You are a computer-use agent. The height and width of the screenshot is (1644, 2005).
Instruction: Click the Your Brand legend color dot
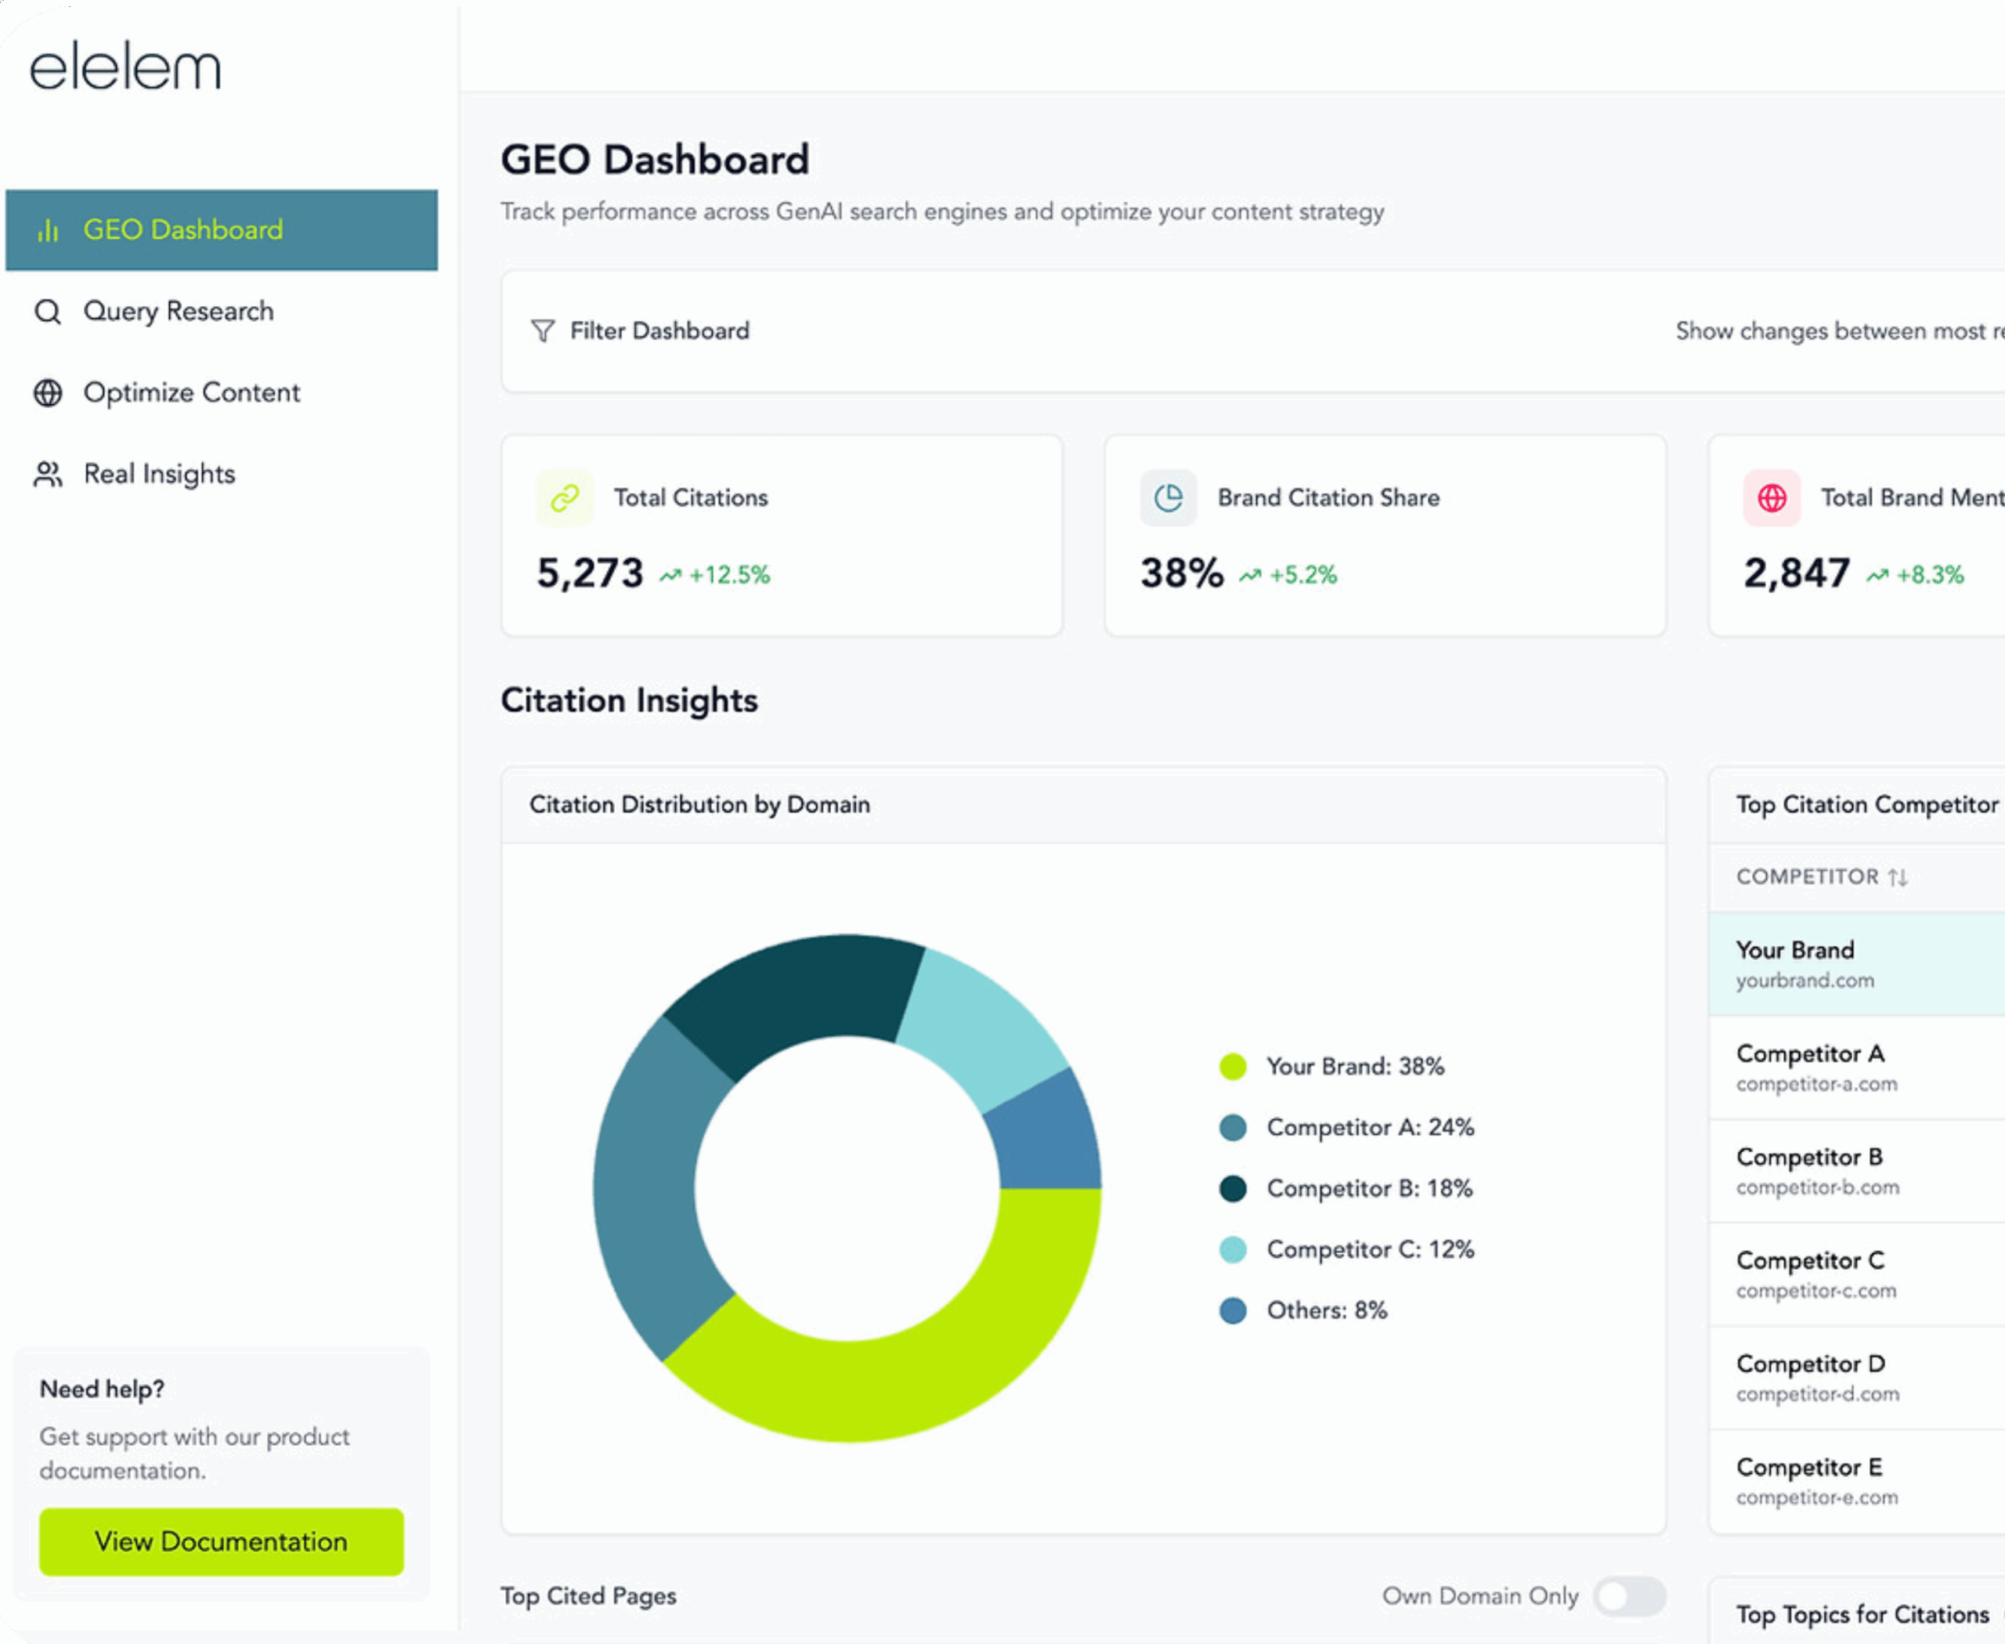coord(1232,1066)
